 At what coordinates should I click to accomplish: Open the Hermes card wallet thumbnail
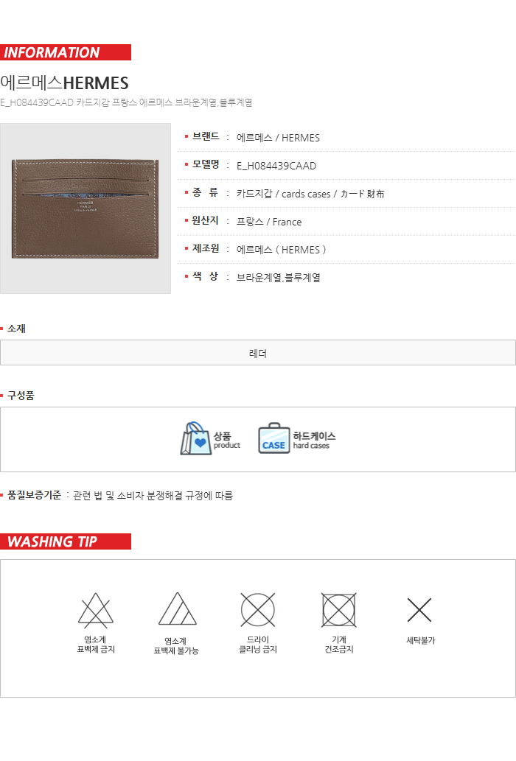coord(86,208)
